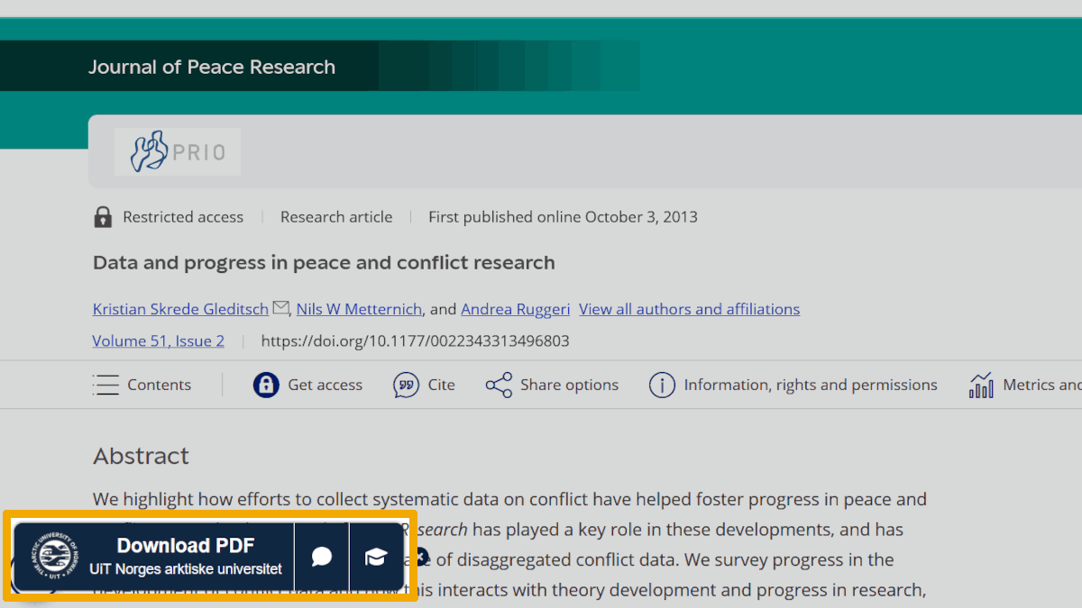Click the Contents list icon
This screenshot has height=608, width=1082.
tap(105, 385)
